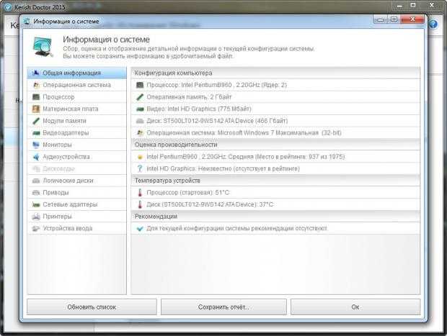Maximize the Информация о системе dialog

click(394, 19)
